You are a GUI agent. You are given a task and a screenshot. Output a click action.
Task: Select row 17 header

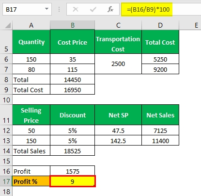coord(6,181)
